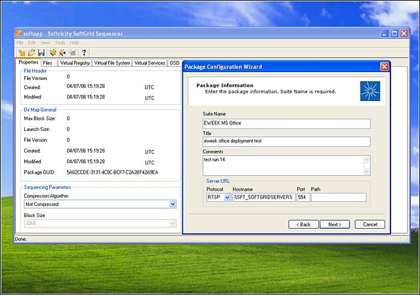Switch to the Virtual Registry tab

pos(75,63)
